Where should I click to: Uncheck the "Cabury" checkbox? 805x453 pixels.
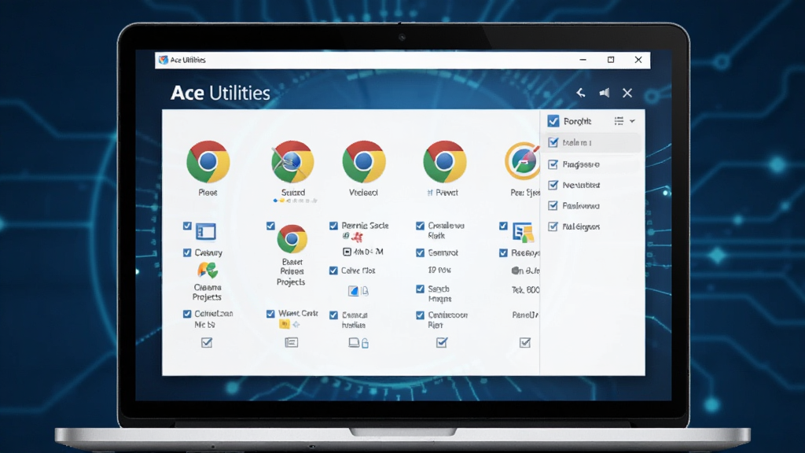pyautogui.click(x=187, y=252)
